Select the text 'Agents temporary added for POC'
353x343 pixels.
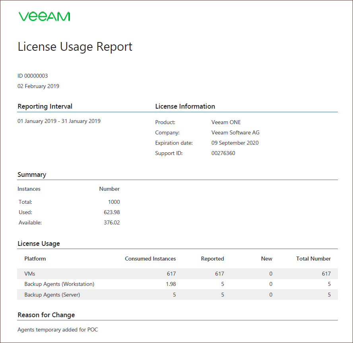58,330
